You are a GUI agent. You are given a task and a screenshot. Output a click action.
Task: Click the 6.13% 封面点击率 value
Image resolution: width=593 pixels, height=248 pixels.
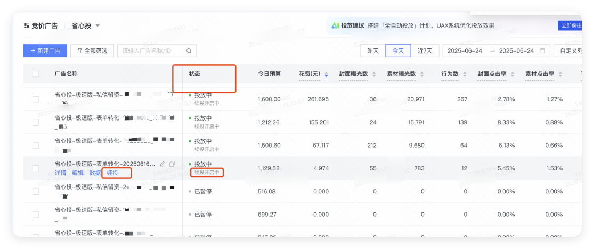(506, 146)
